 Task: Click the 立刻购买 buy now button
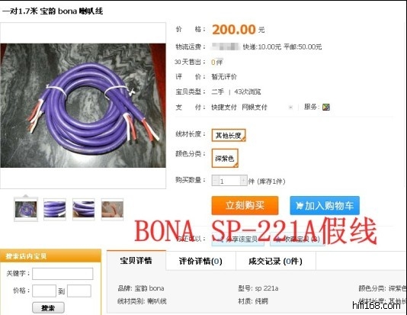point(245,206)
